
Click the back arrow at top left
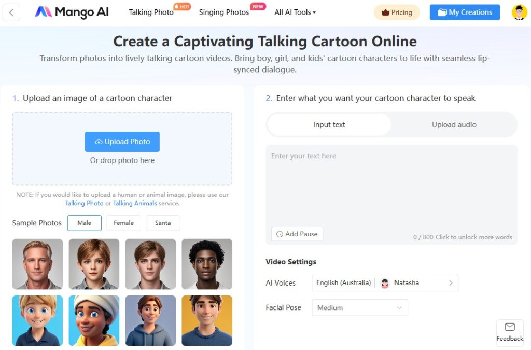pyautogui.click(x=11, y=12)
